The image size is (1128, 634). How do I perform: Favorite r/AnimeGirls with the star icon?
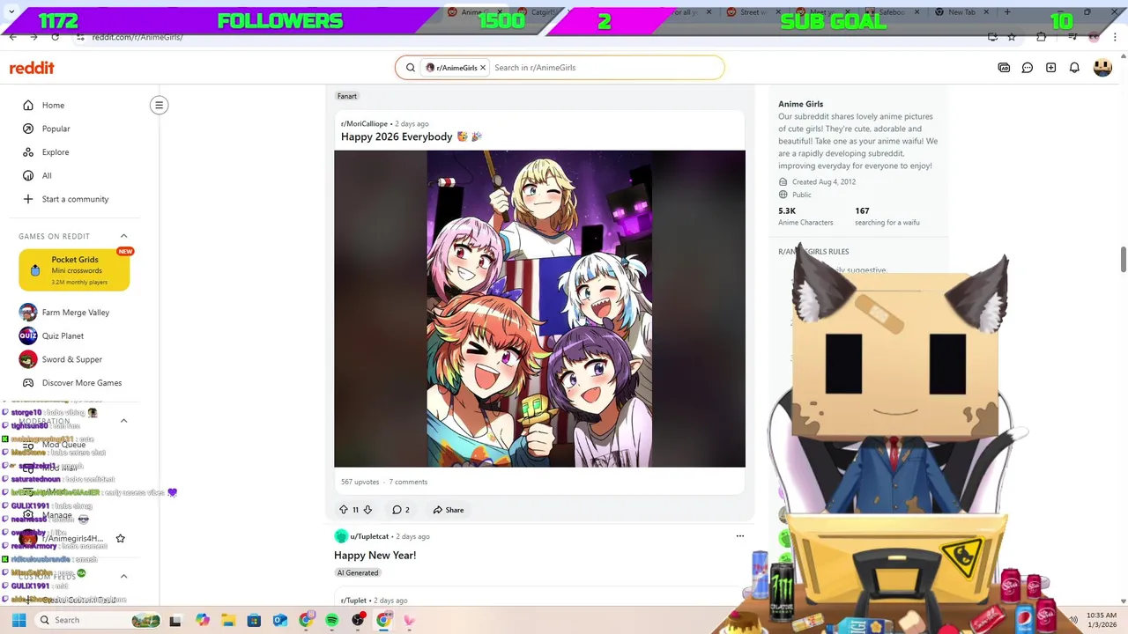(x=121, y=538)
